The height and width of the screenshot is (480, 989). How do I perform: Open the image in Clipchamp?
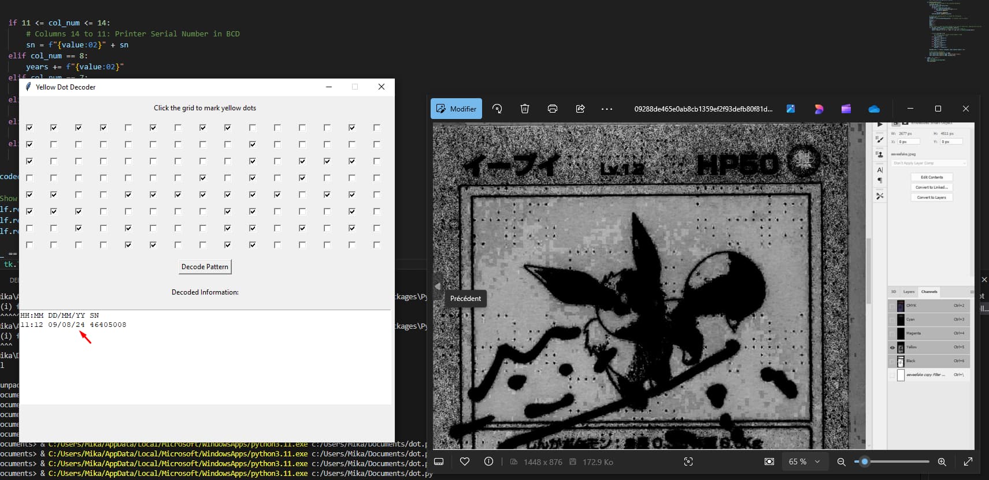[x=846, y=109]
